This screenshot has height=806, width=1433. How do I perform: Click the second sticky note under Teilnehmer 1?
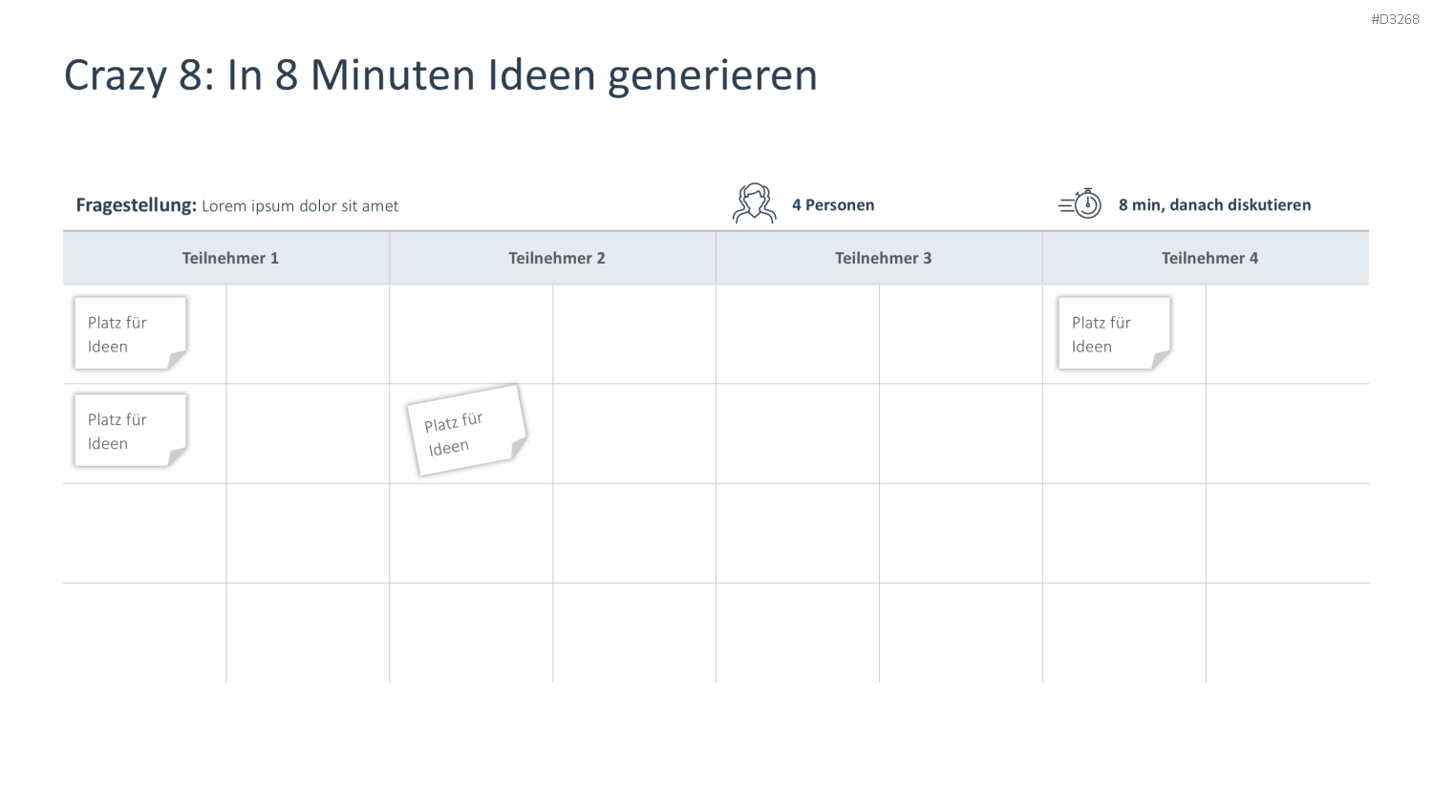point(130,431)
